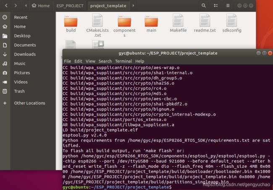
Task: Open the Home path segment
Action: [x=41, y=6]
